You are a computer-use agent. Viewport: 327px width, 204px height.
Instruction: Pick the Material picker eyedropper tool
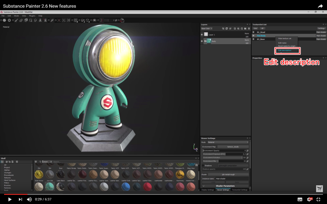52,20
